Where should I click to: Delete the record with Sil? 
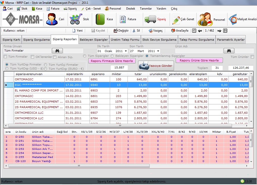tap(136, 31)
